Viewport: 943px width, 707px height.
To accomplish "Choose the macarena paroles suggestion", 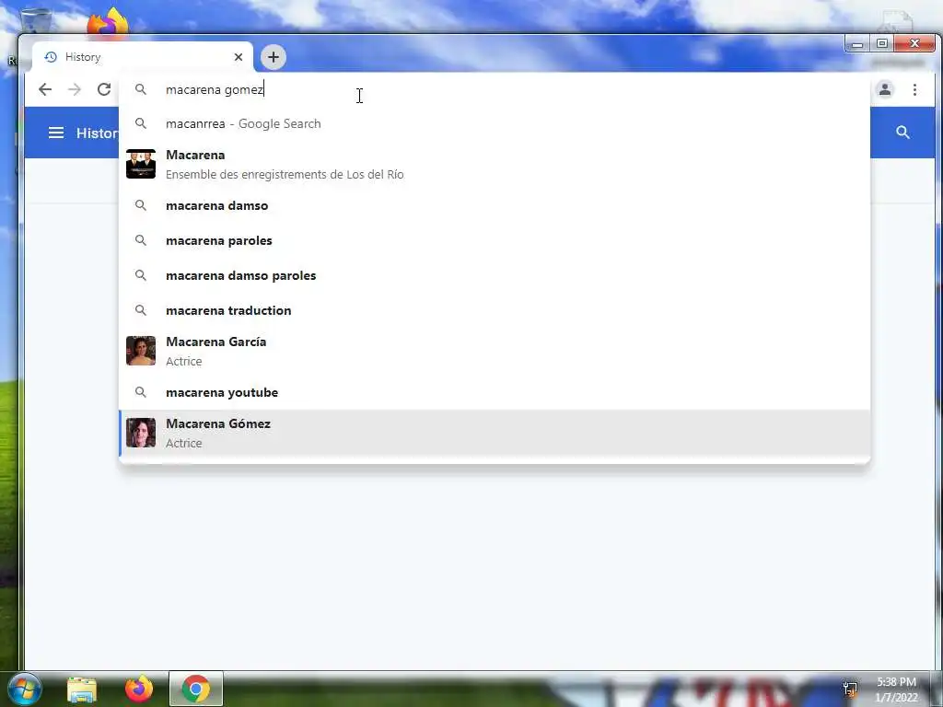I will point(495,240).
